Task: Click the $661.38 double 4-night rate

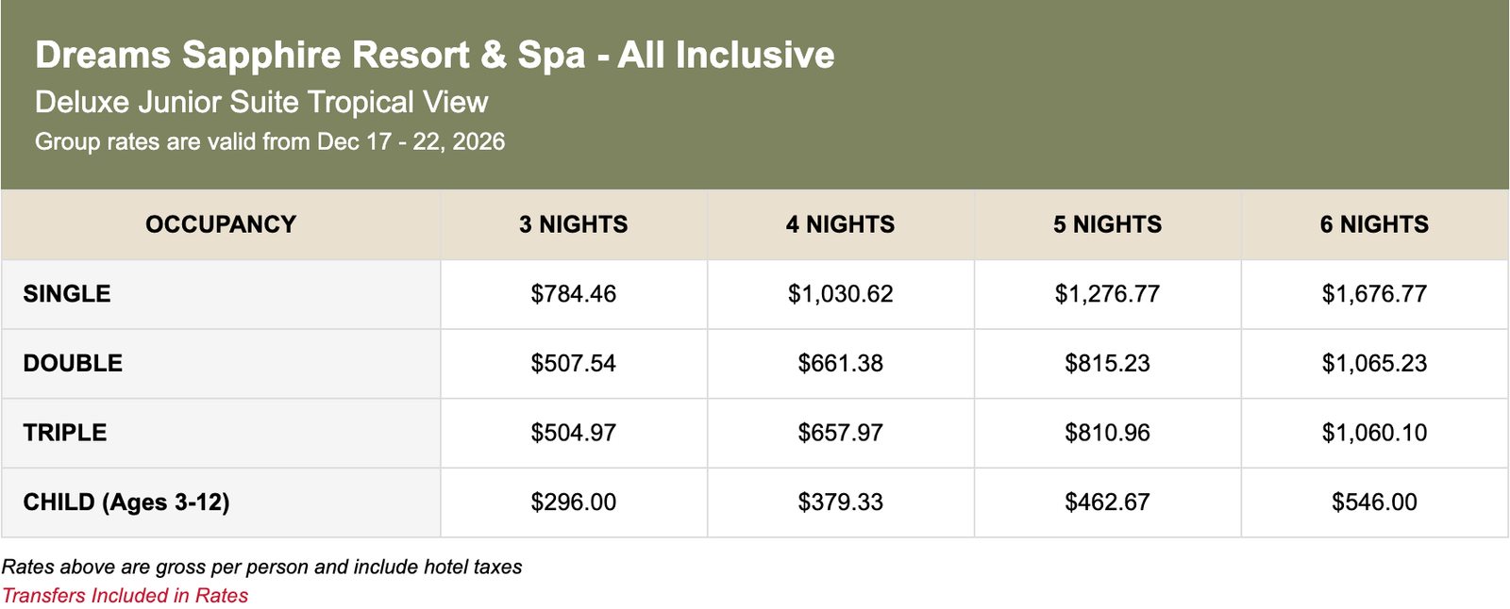Action: 841,364
